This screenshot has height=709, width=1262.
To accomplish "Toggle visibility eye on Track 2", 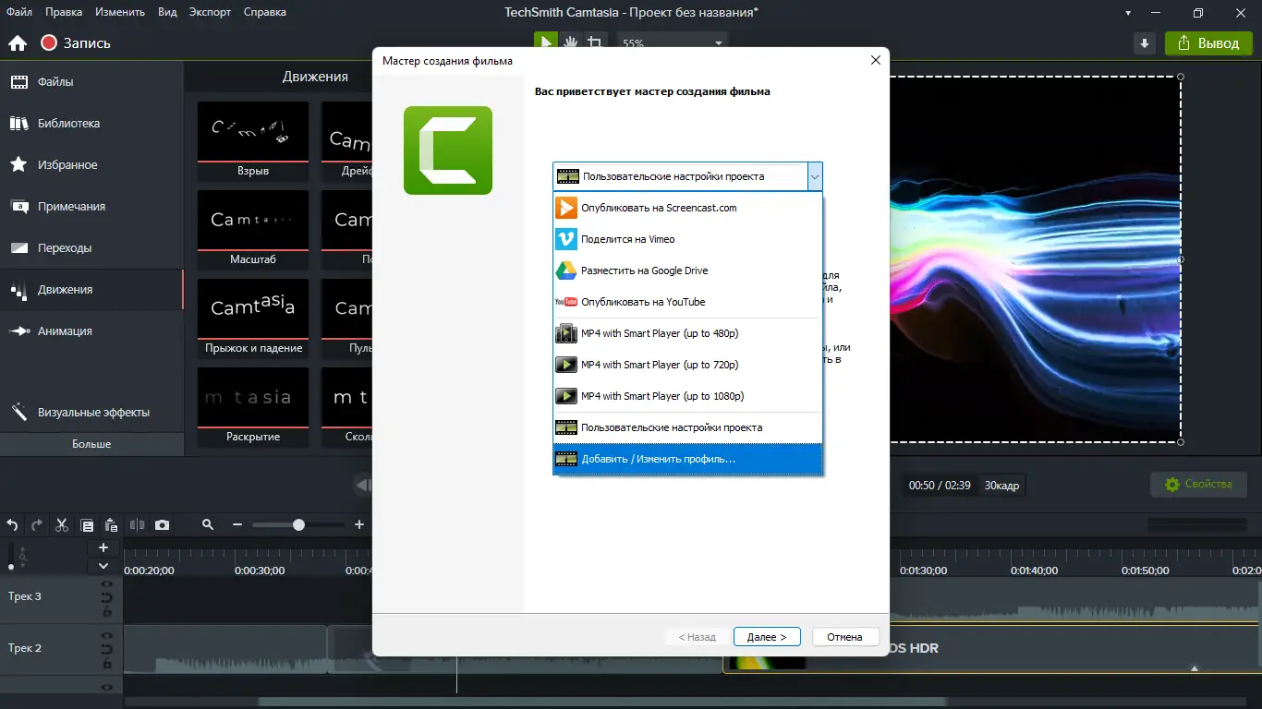I will click(106, 636).
